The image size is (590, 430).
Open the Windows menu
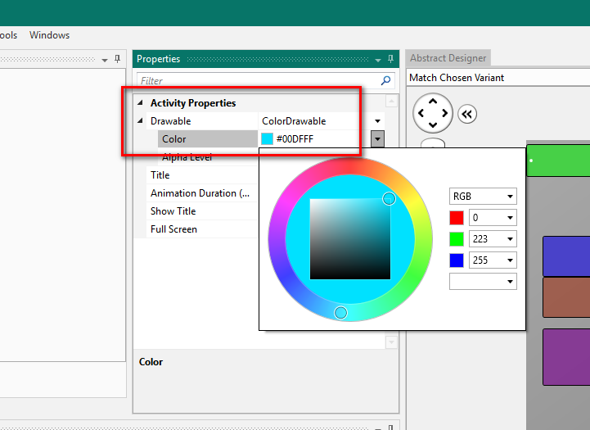pyautogui.click(x=49, y=35)
